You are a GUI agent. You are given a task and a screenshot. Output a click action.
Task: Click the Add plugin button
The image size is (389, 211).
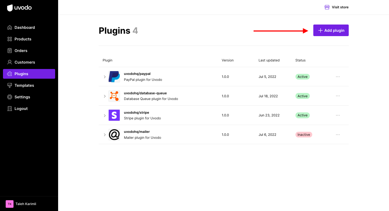(x=331, y=30)
